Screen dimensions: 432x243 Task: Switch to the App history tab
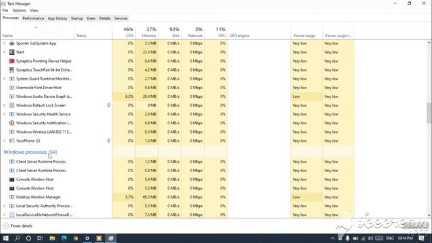point(57,18)
